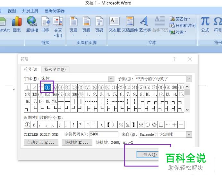222x182 pixels.
Task: Pick the ① recently used symbol
Action: click(x=27, y=125)
